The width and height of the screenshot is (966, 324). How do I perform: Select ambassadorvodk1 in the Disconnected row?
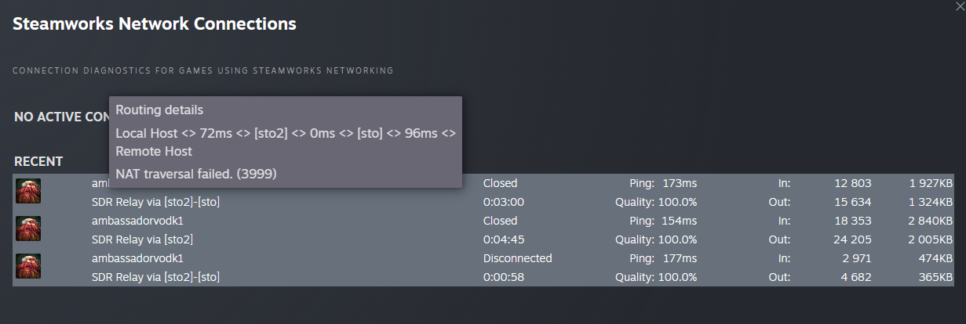(143, 258)
